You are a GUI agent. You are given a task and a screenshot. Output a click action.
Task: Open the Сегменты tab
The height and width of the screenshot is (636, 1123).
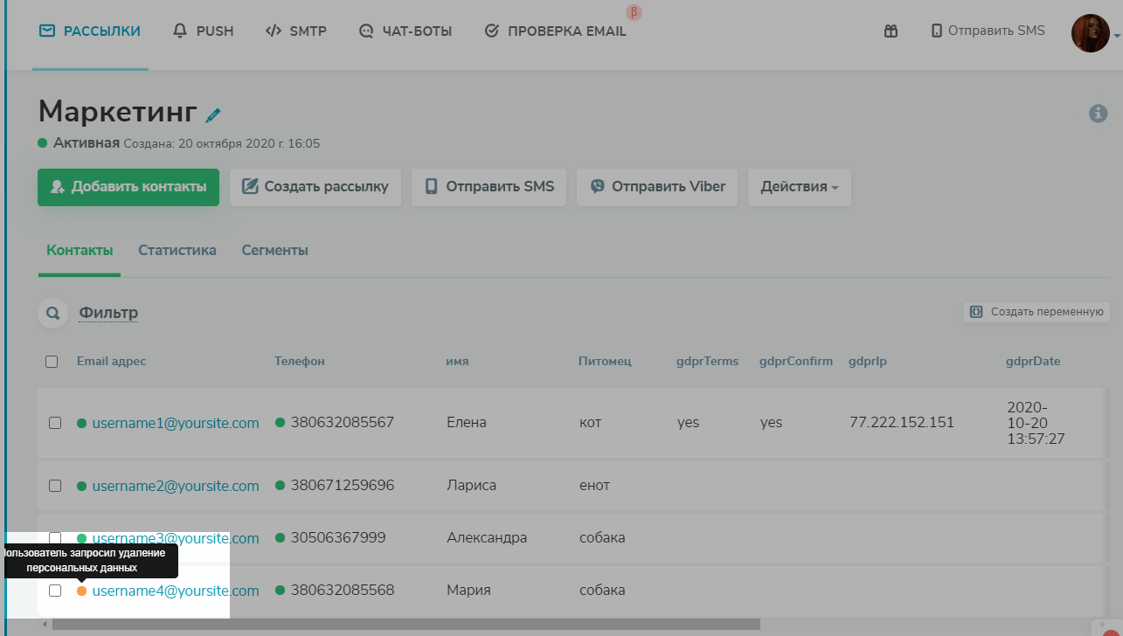pyautogui.click(x=274, y=251)
